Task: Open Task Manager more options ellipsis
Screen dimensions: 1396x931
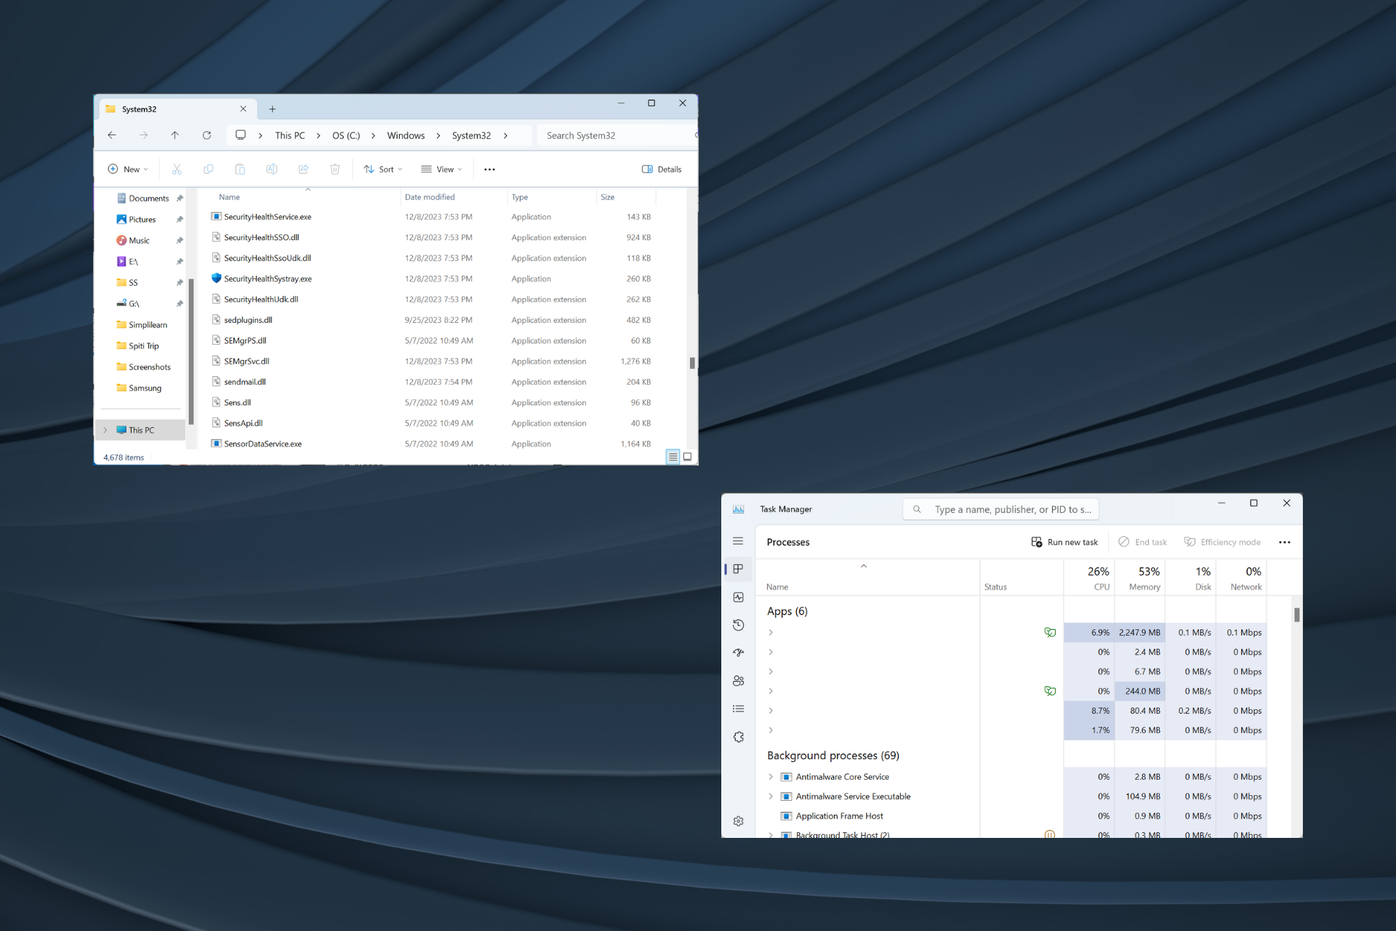Action: coord(1285,543)
